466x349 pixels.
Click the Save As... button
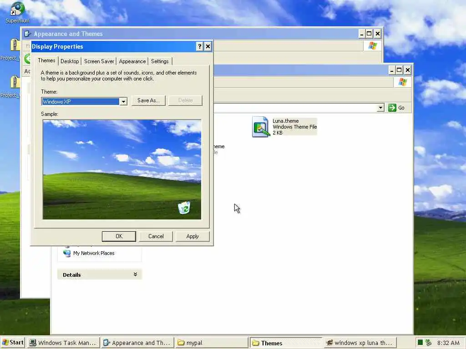(148, 100)
